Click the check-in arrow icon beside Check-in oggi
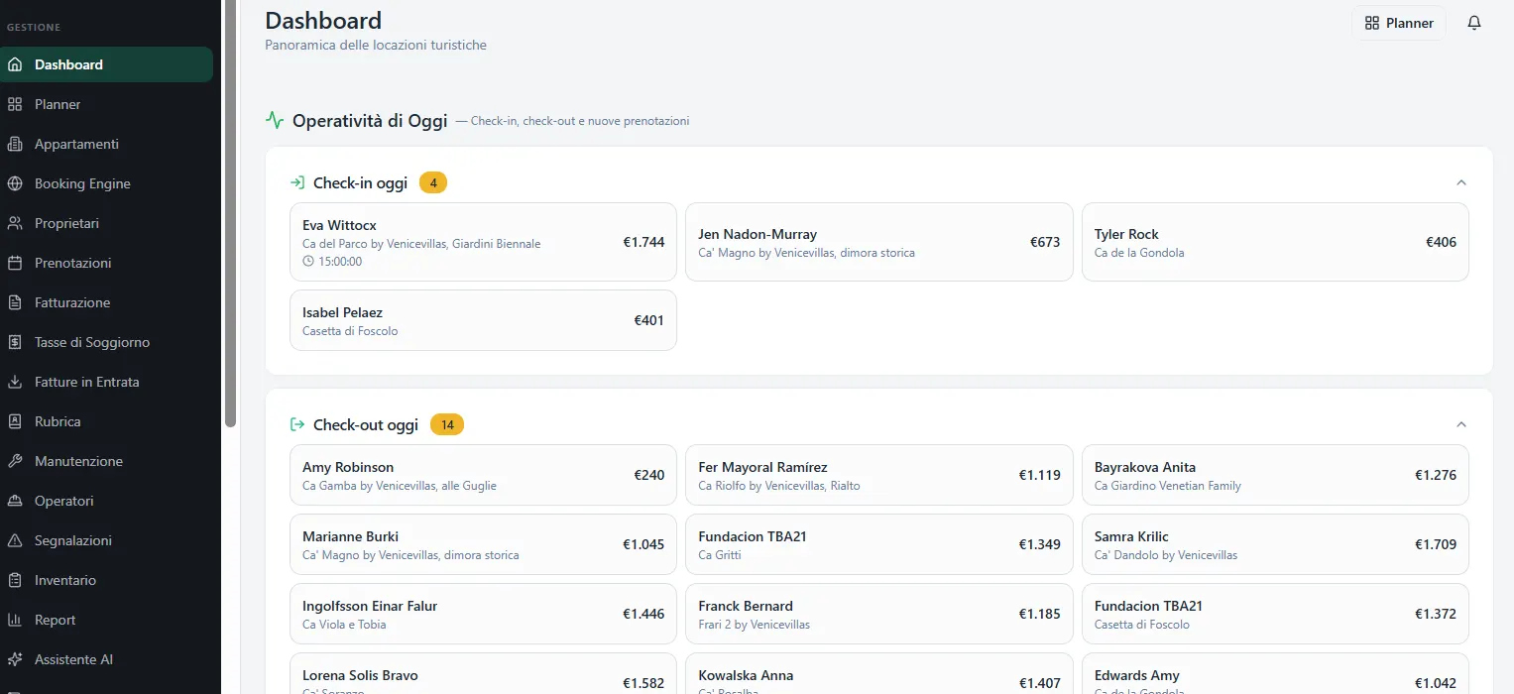 click(x=297, y=182)
